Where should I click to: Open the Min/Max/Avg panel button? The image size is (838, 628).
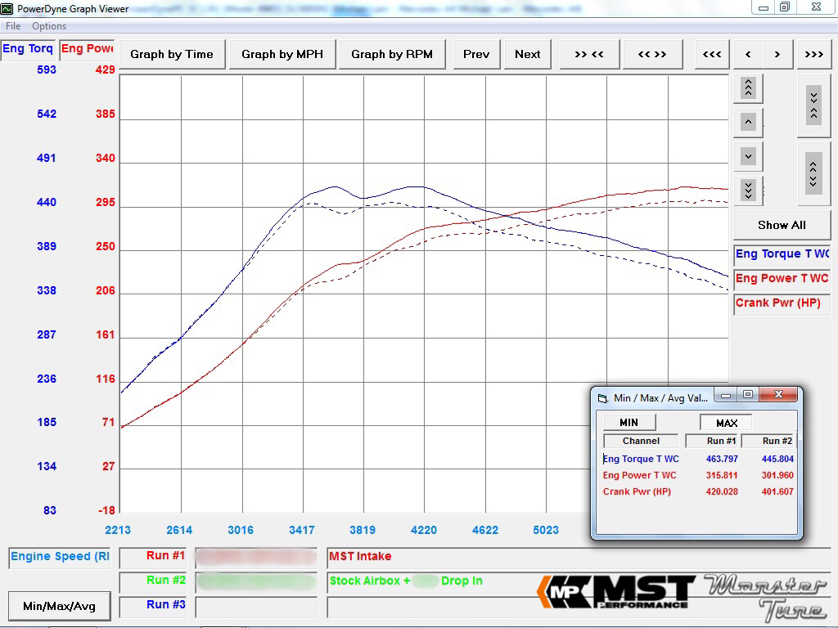click(59, 606)
